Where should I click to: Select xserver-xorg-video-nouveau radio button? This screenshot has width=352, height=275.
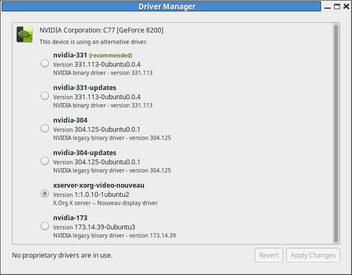45,193
